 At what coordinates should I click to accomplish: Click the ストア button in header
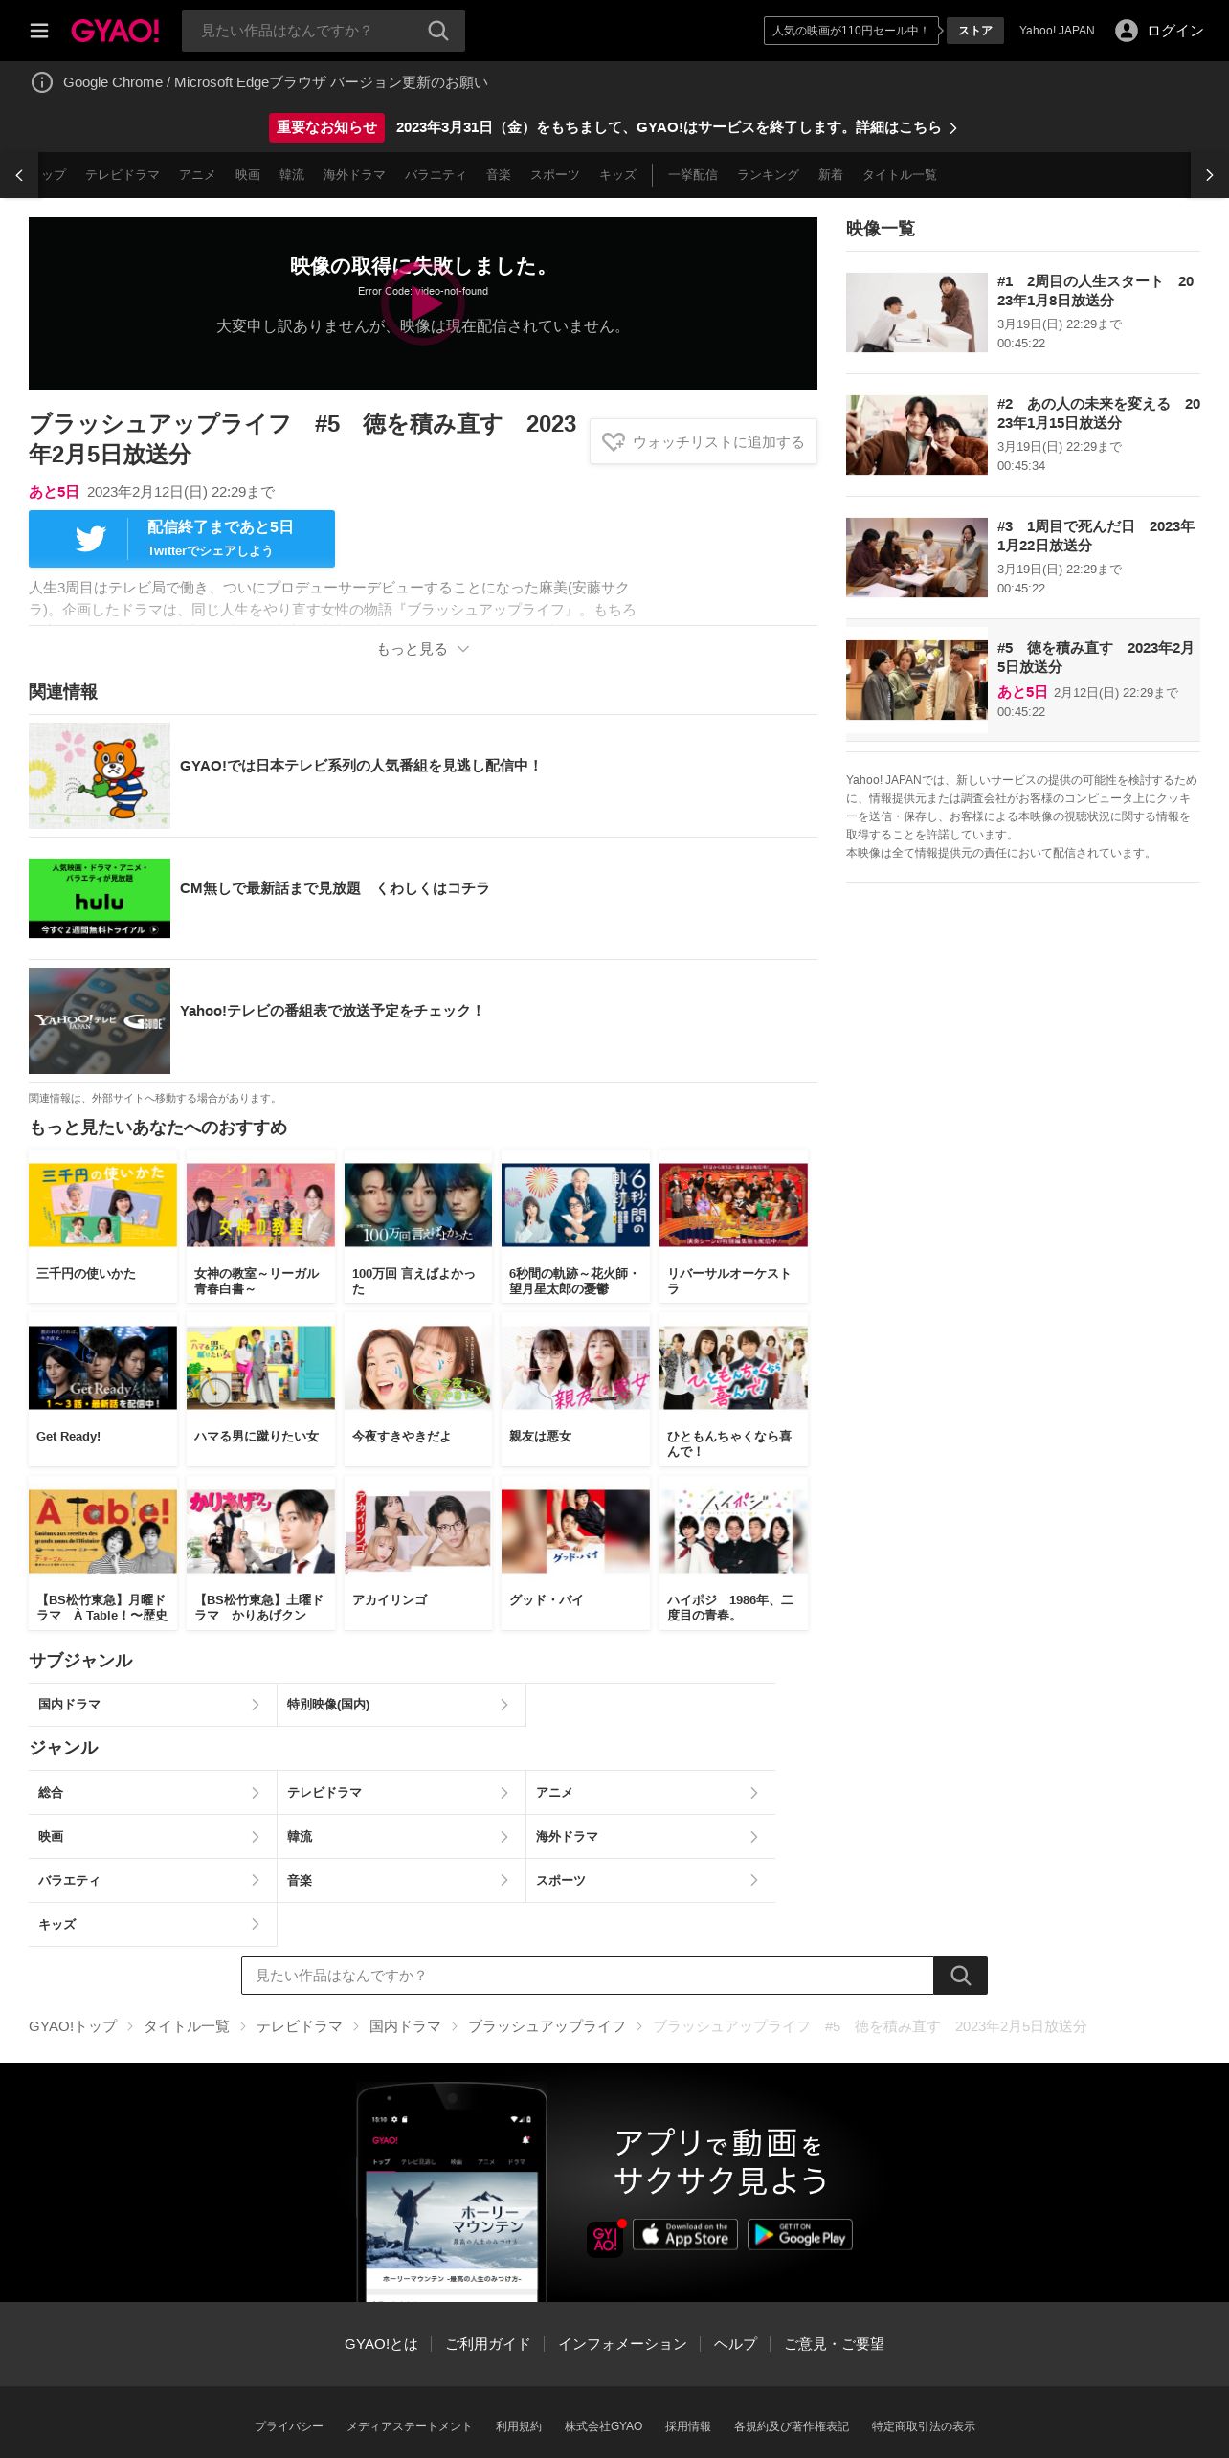tap(975, 31)
